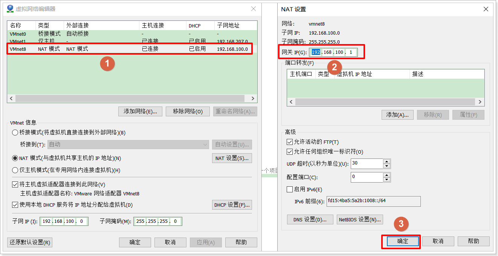
Task: Increase the UDP timeout with up arrow
Action: click(x=387, y=162)
